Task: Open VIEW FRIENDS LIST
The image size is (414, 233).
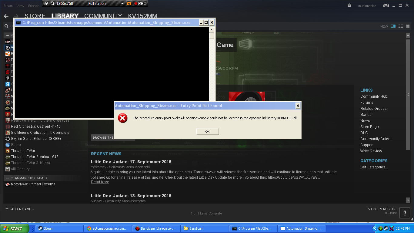Action: (382, 209)
